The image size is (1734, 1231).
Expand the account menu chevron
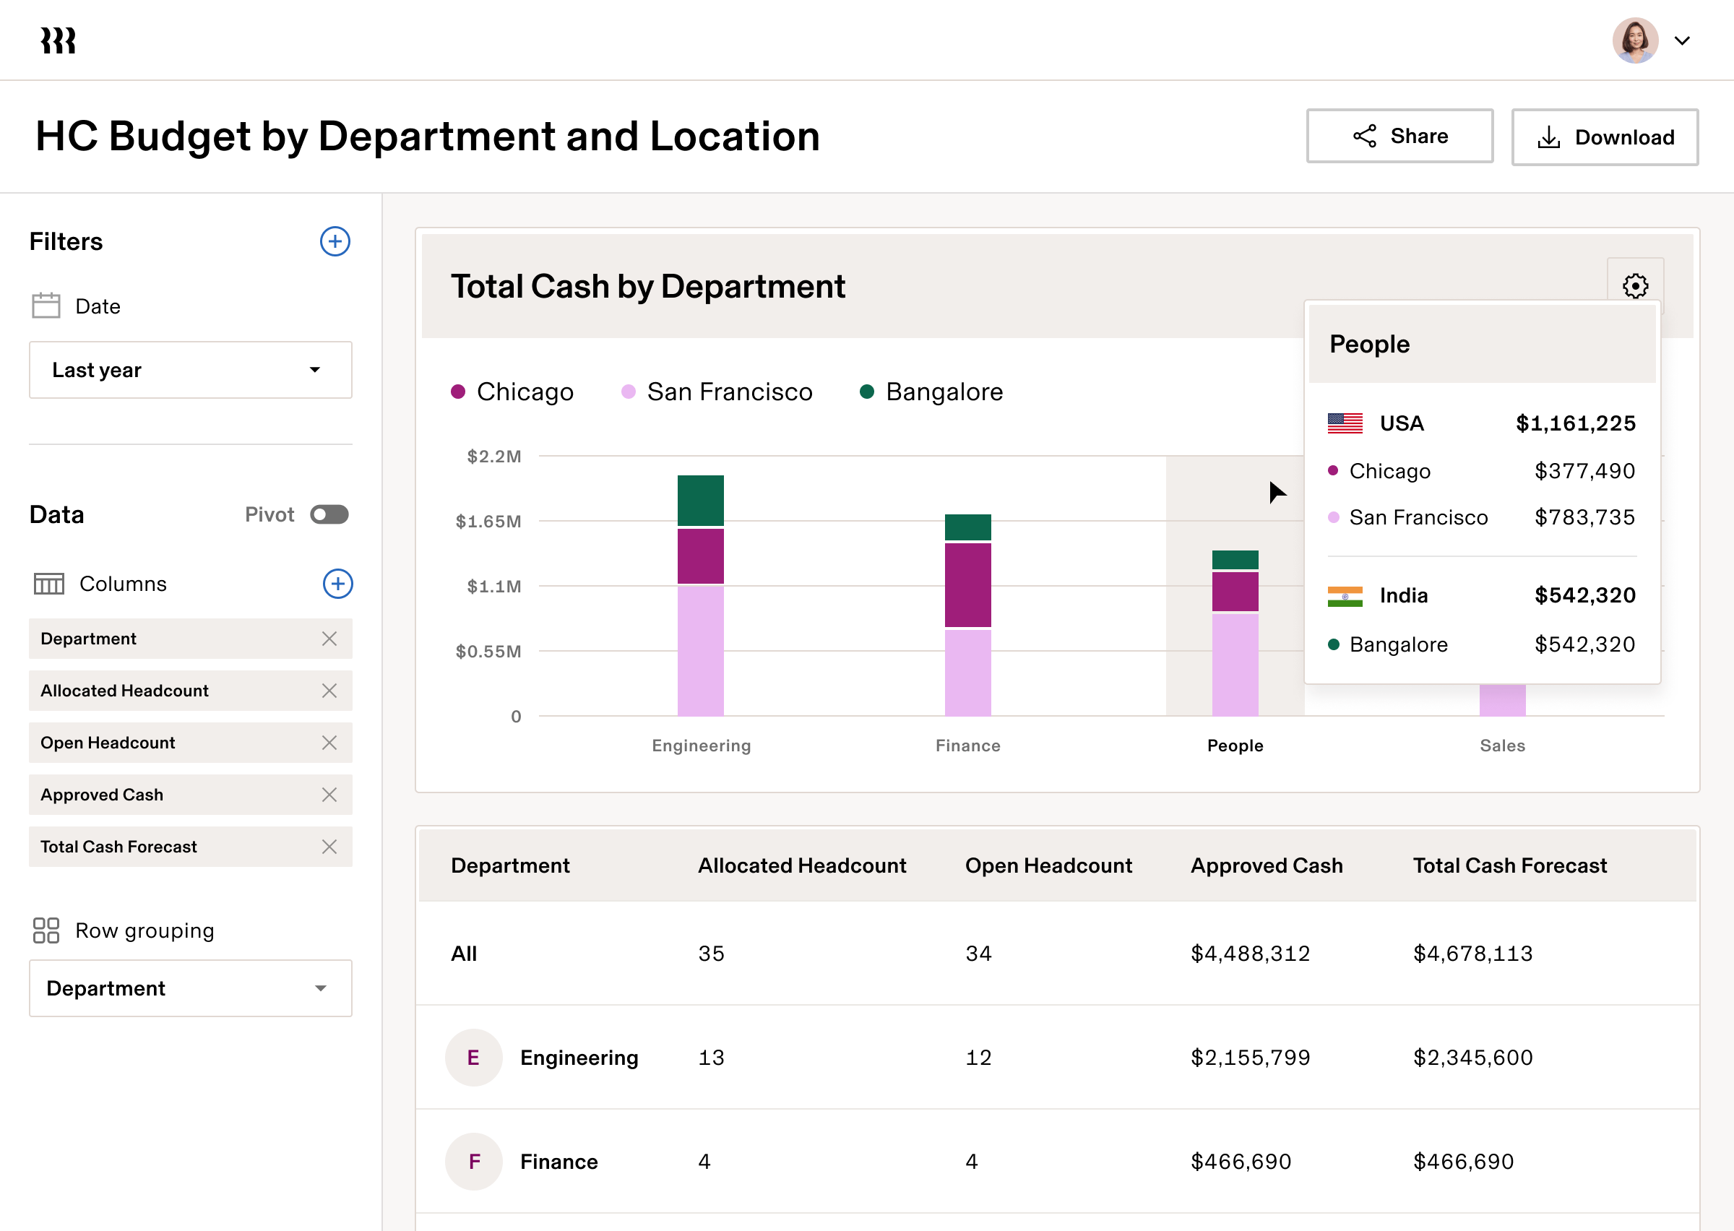tap(1683, 40)
